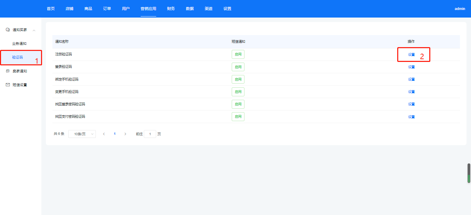Select 验证码 in the sidebar
The height and width of the screenshot is (215, 471).
(17, 57)
